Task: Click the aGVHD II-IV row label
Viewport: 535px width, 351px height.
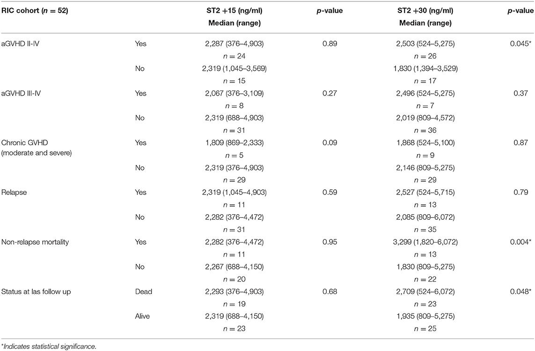Action: click(x=20, y=44)
